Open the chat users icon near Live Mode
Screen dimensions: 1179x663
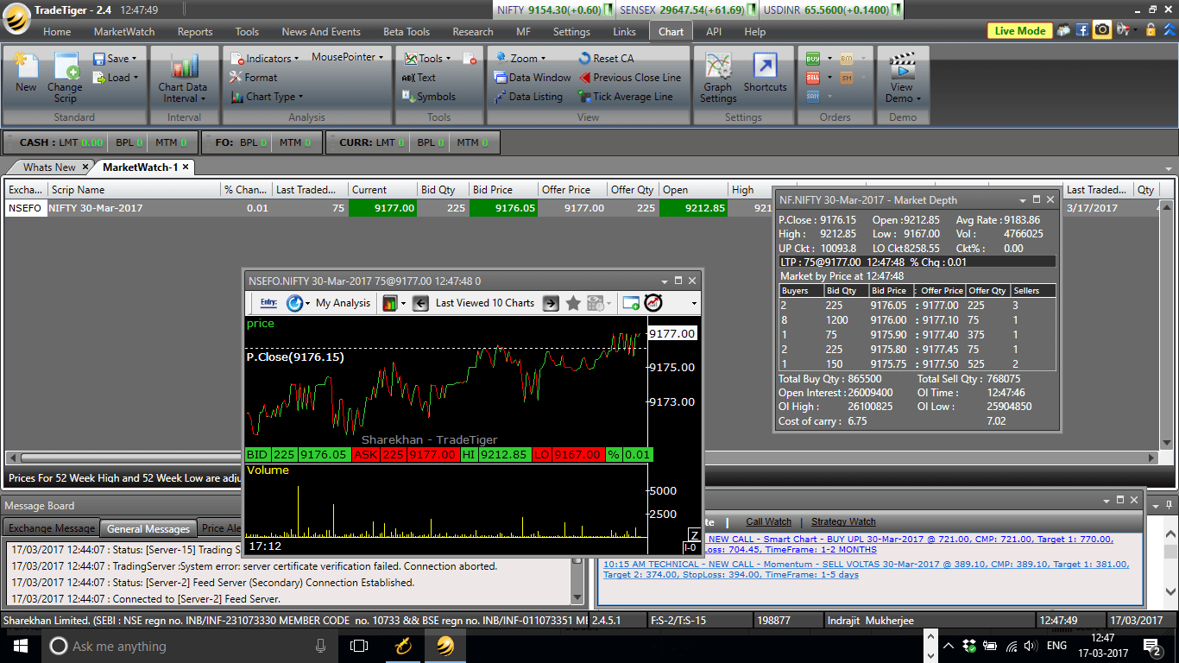(x=1062, y=30)
